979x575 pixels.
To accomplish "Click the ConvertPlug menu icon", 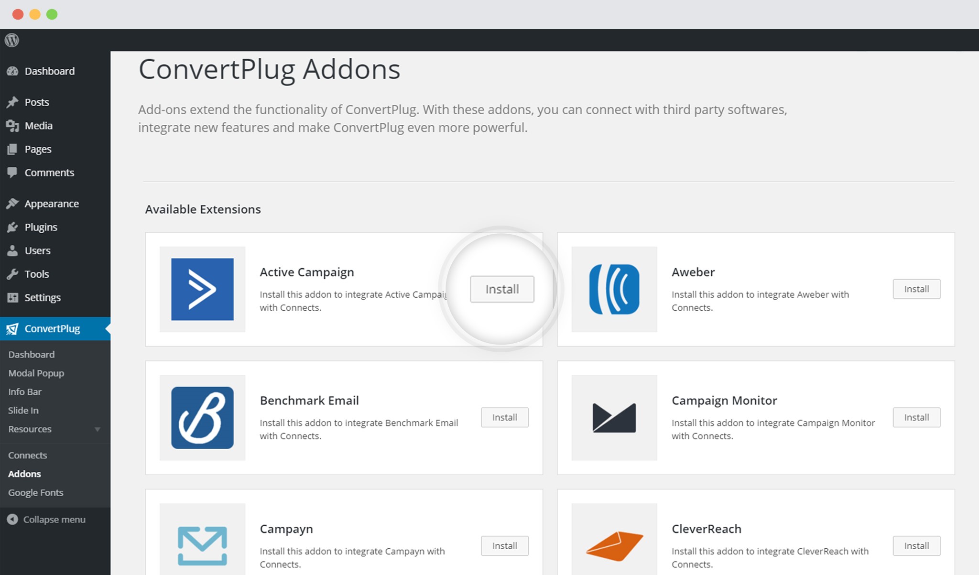I will pyautogui.click(x=12, y=328).
